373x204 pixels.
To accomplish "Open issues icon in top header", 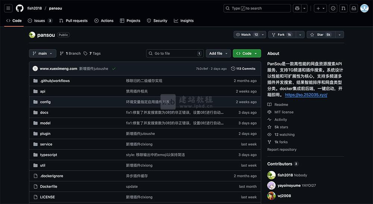I will click(333, 8).
